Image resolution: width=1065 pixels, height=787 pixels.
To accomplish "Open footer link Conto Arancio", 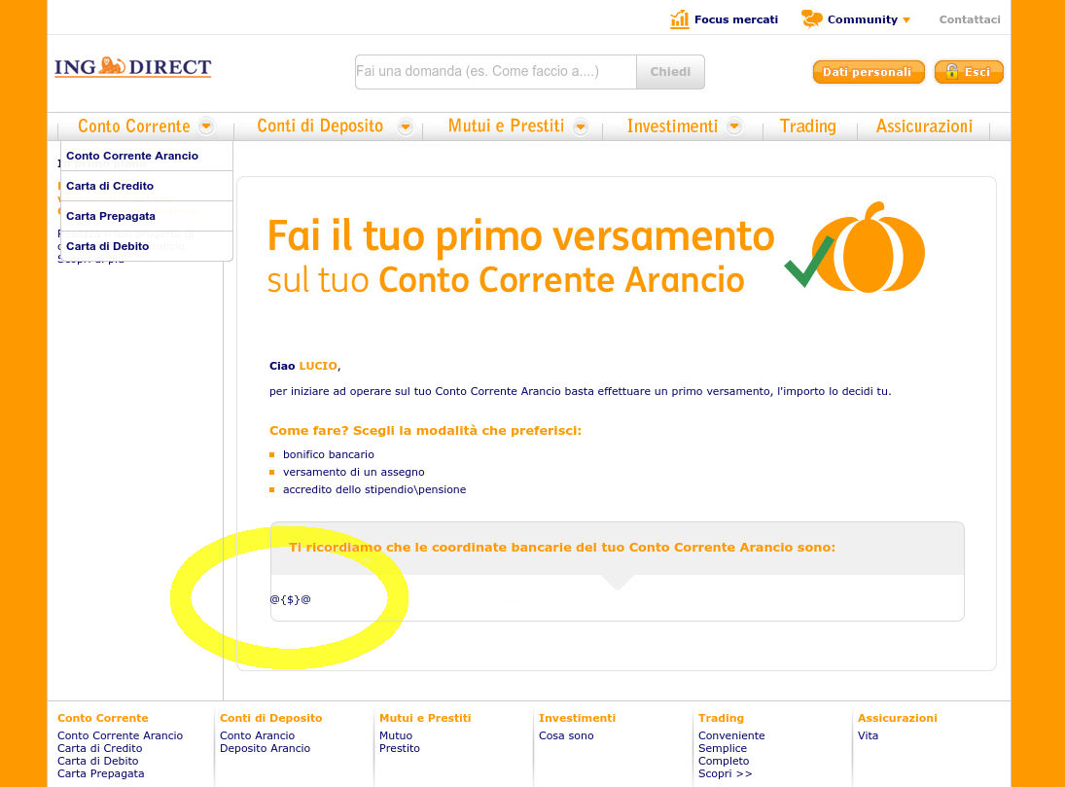I will tap(258, 736).
